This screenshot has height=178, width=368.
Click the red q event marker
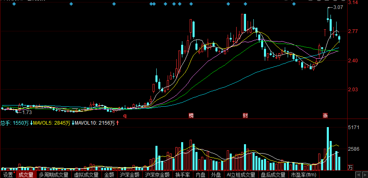[x=125, y=115]
